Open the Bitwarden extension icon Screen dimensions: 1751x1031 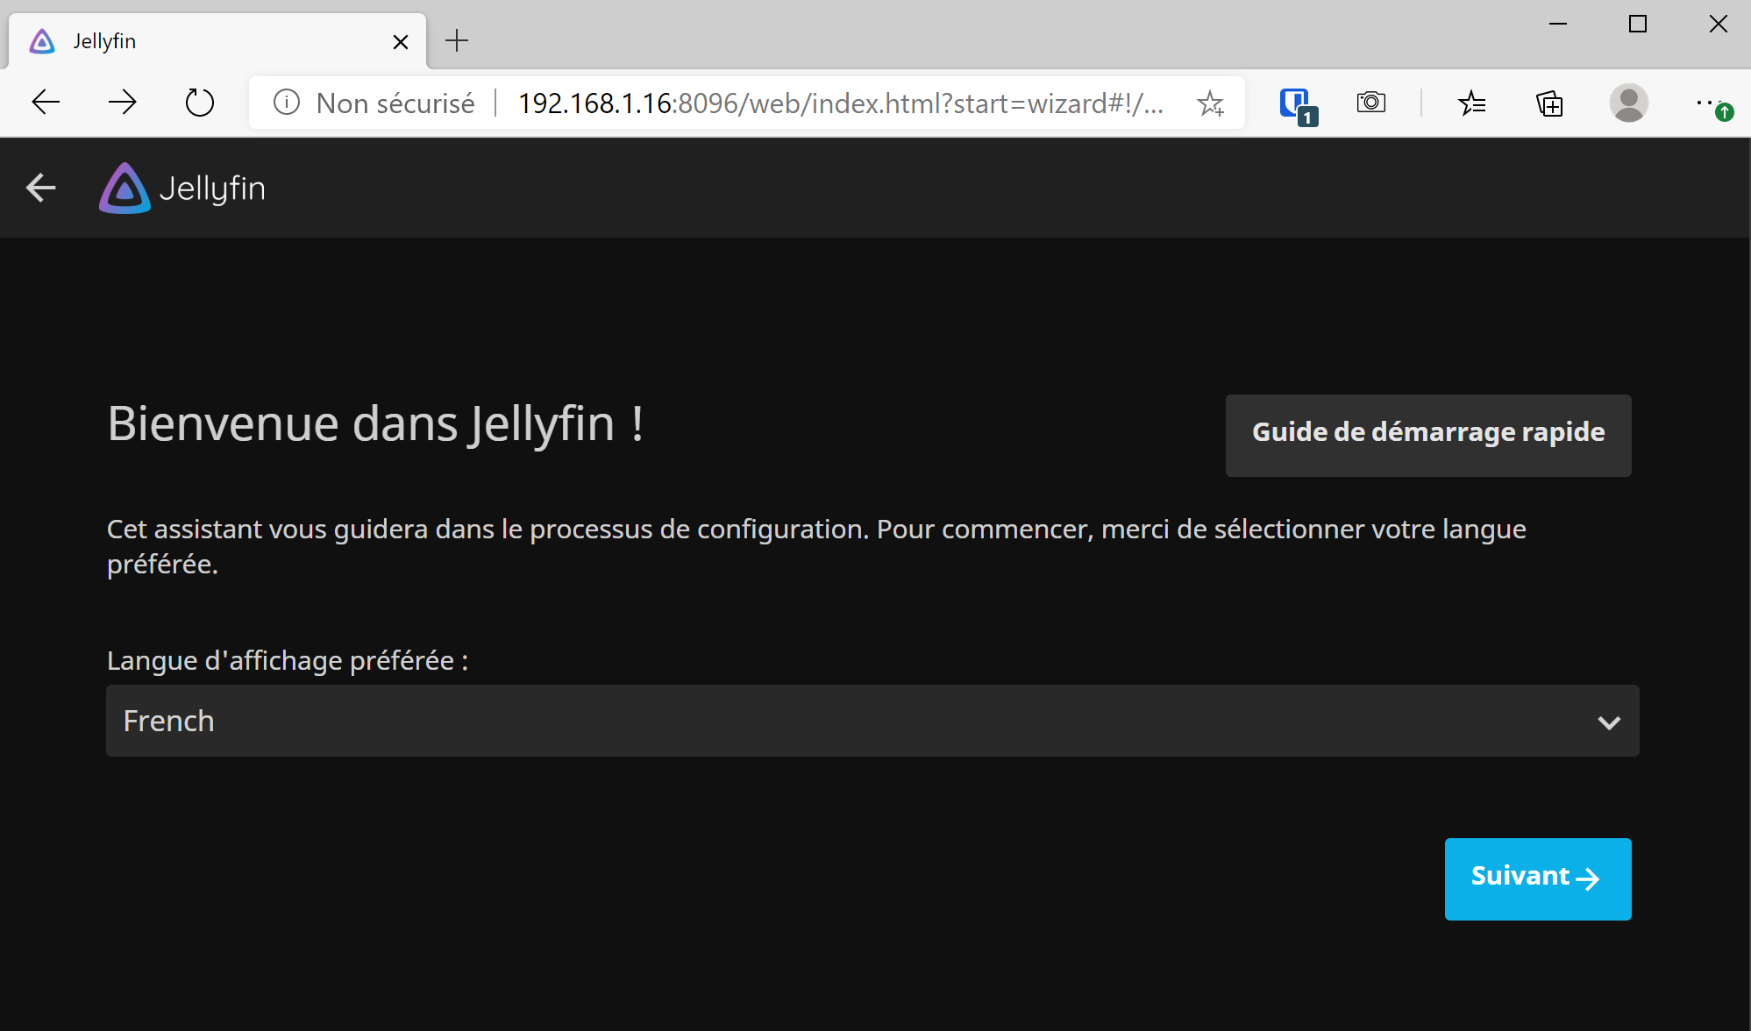(1296, 104)
